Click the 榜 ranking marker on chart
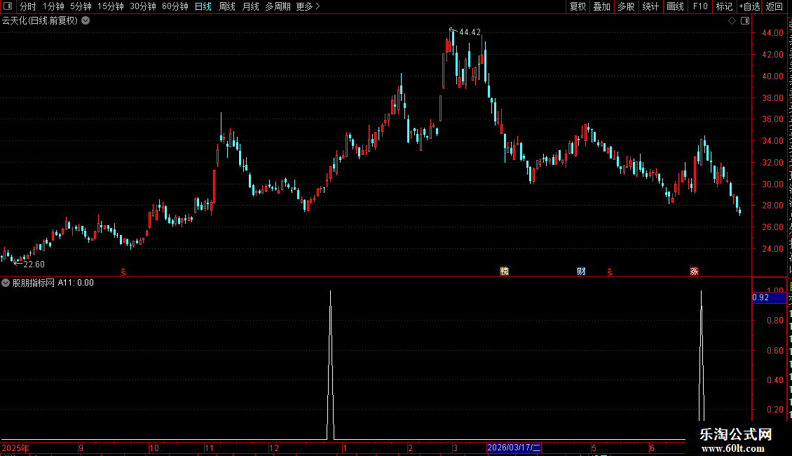Screen dimensions: 792x456 [504, 271]
